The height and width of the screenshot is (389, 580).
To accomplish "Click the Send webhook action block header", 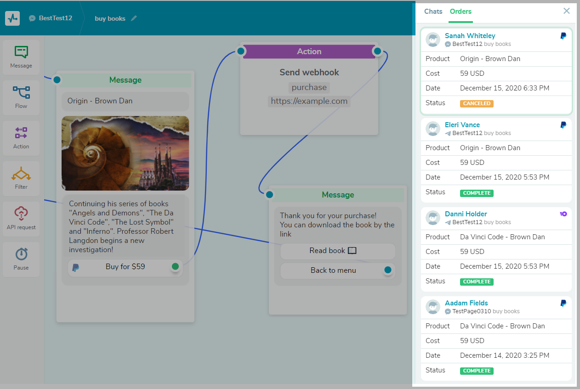I will click(x=309, y=51).
